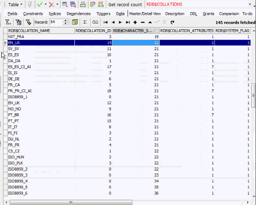Delete record with the minus icon
The width and height of the screenshot is (256, 205).
[143, 22]
